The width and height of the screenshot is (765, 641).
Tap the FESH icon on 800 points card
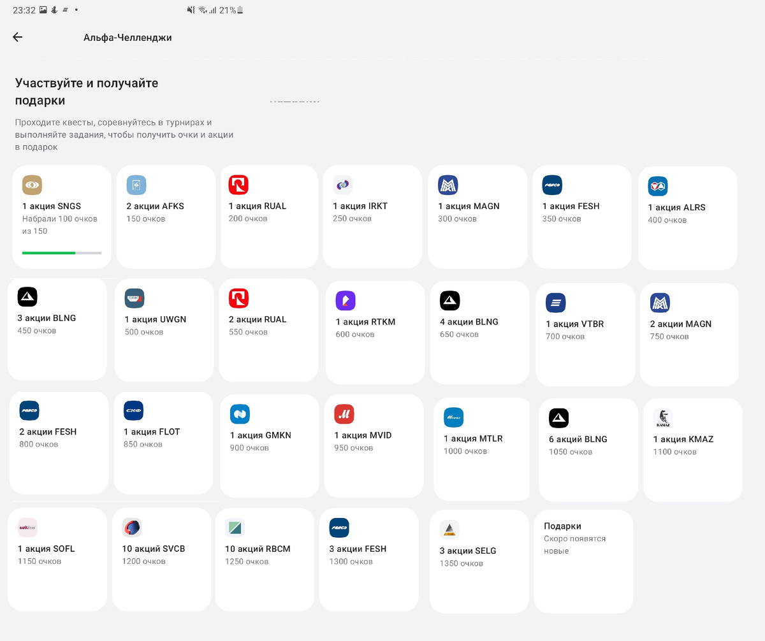(x=29, y=410)
